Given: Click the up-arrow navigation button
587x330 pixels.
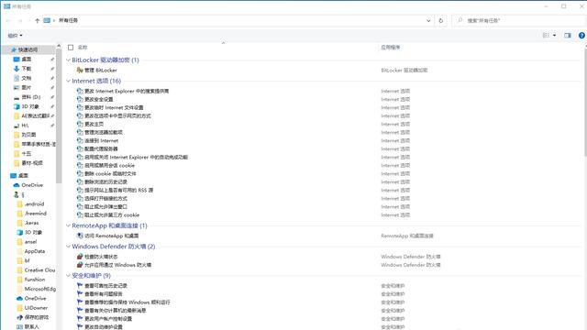Looking at the screenshot, I should tap(37, 20).
